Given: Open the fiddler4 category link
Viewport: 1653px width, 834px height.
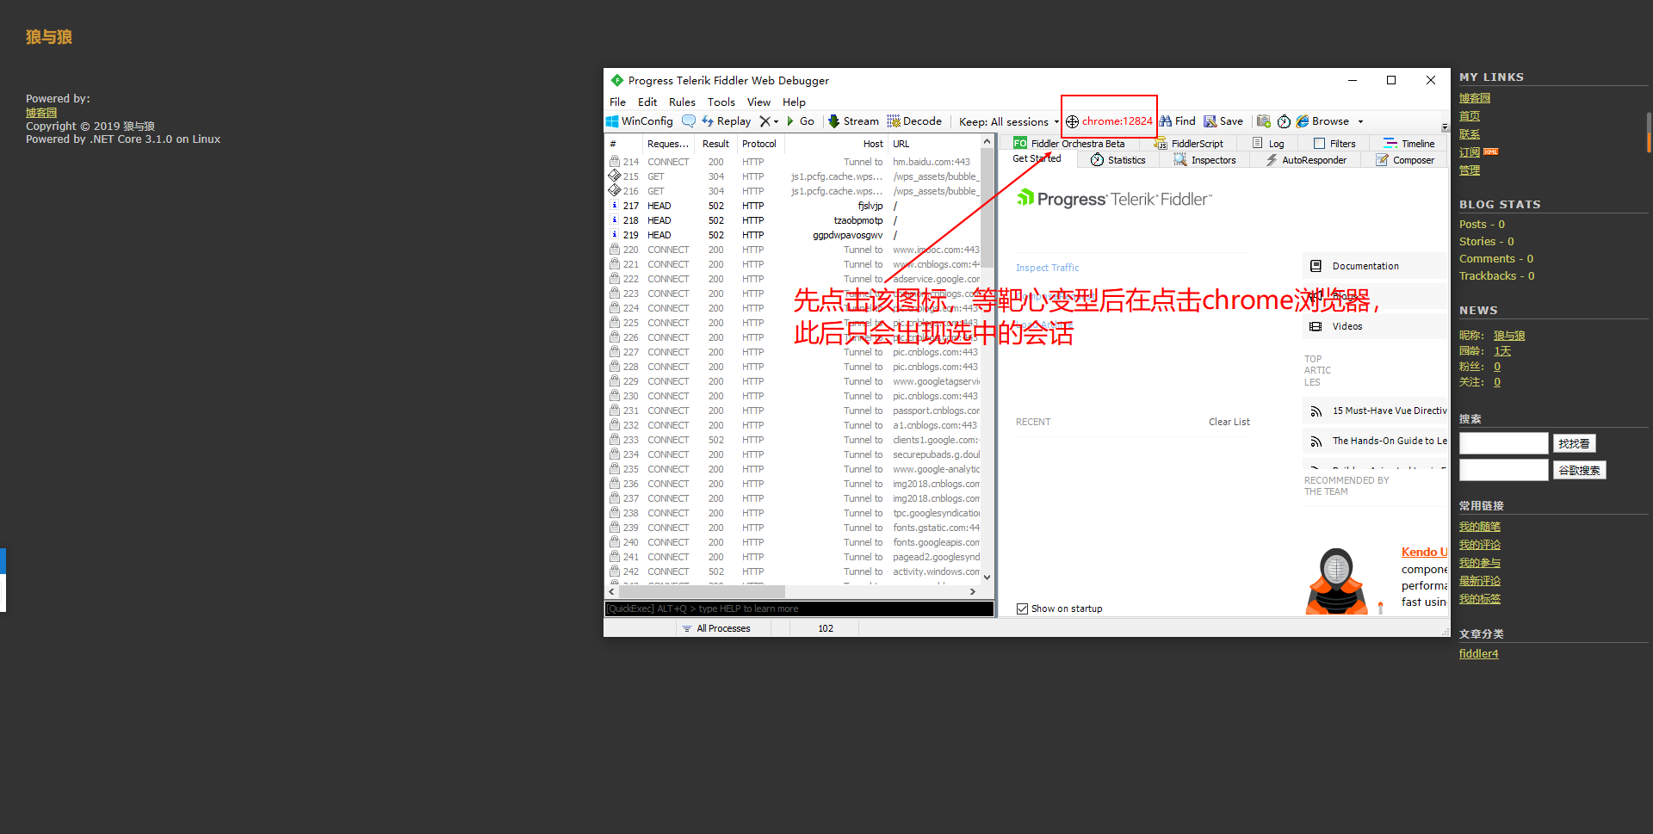Looking at the screenshot, I should tap(1478, 653).
